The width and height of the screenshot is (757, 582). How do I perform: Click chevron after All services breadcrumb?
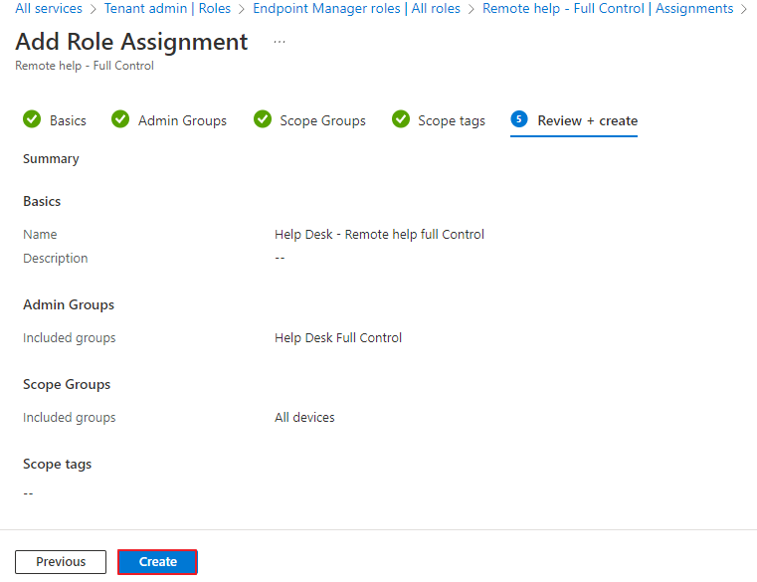click(x=94, y=9)
